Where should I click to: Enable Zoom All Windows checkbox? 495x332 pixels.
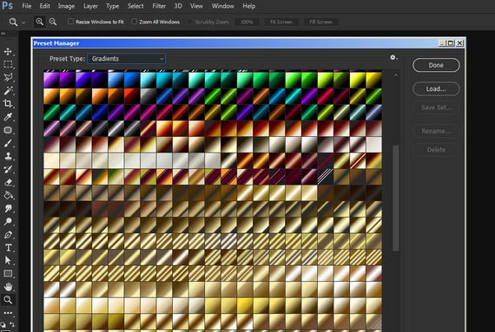click(134, 22)
